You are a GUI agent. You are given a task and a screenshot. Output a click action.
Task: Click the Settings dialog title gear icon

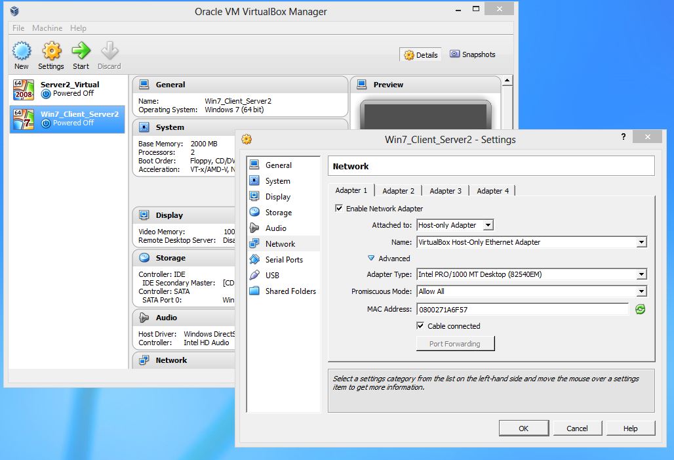coord(247,139)
